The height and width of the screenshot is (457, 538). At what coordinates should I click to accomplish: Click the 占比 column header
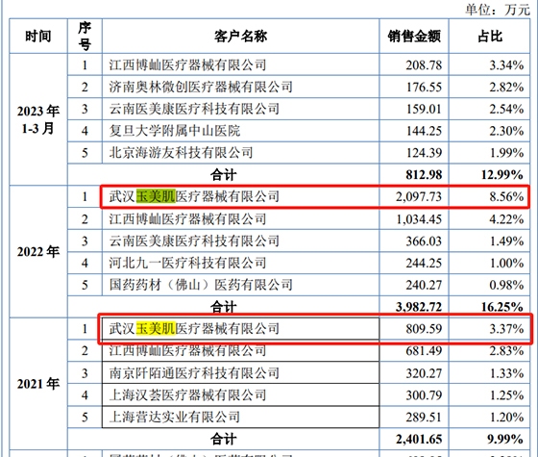point(490,37)
